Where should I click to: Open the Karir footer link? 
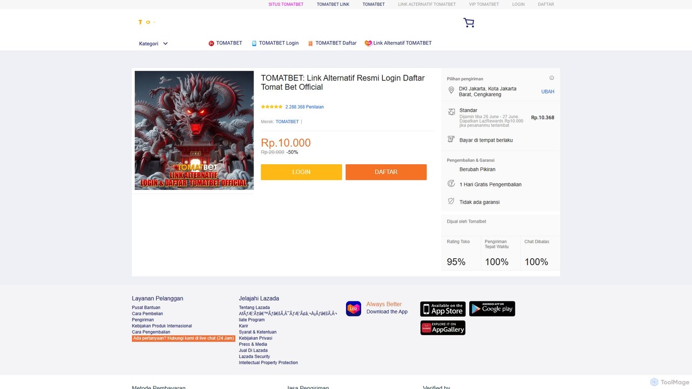click(x=244, y=326)
